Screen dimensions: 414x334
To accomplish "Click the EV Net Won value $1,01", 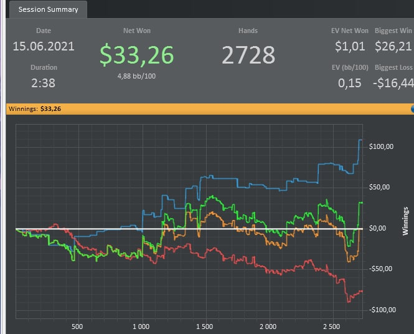I will pyautogui.click(x=350, y=46).
